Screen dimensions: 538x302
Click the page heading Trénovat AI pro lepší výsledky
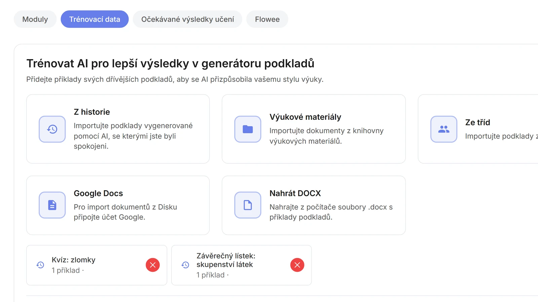tap(170, 63)
